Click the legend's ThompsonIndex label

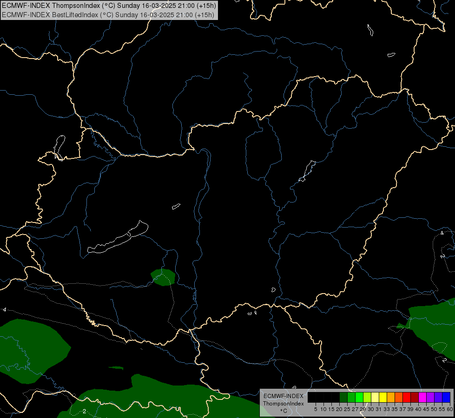point(283,404)
